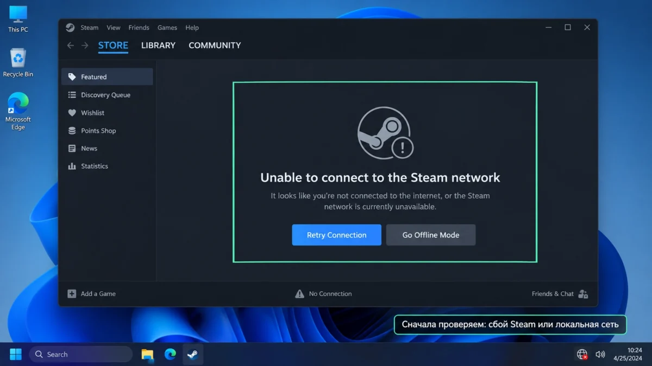Click the Steam logo in the title bar

tap(70, 28)
